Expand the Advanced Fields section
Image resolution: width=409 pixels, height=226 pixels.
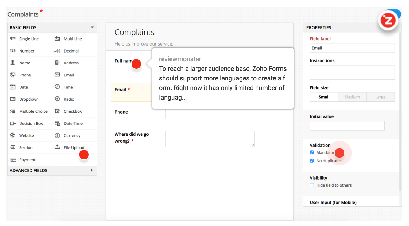point(92,170)
